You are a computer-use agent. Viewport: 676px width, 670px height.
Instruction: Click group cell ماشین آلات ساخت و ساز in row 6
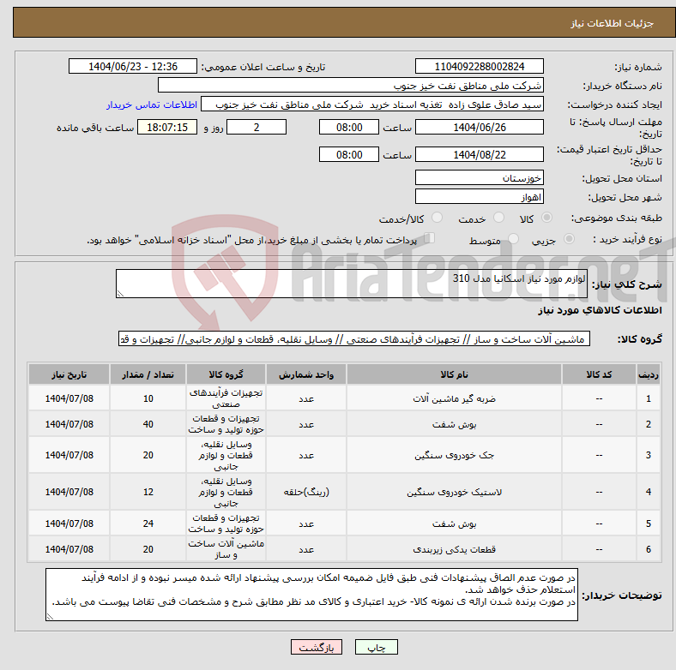click(226, 549)
